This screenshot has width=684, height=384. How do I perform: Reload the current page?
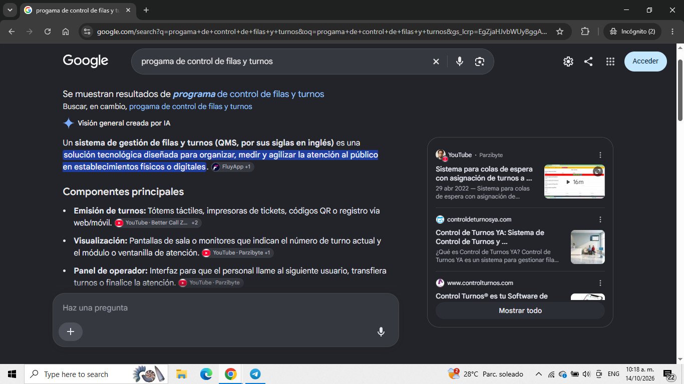(x=48, y=31)
